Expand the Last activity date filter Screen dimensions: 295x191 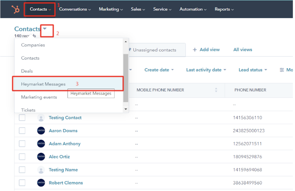tap(206, 70)
